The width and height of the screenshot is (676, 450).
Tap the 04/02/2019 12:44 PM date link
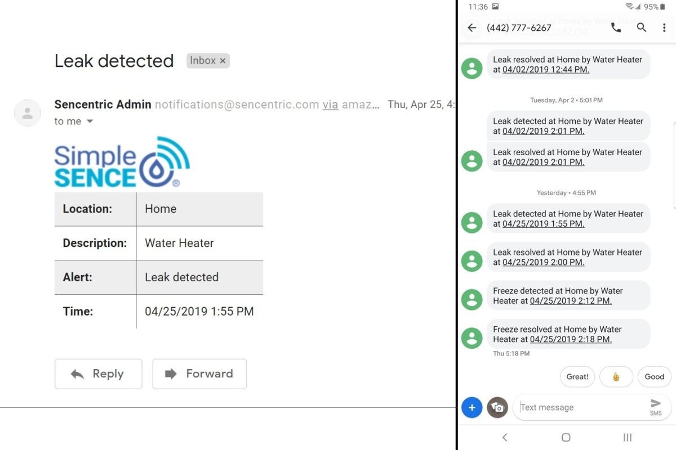coord(546,70)
